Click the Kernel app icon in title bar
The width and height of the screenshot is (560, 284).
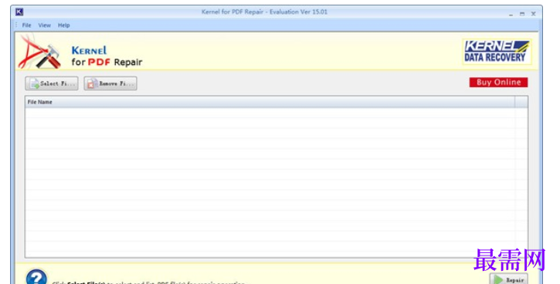coord(19,12)
